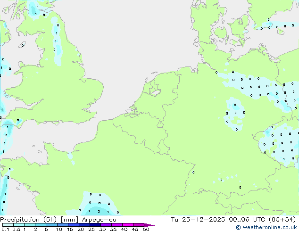Click the "00..06 UTC" time range text
Image resolution: width=299 pixels, height=231 pixels.
click(247, 219)
